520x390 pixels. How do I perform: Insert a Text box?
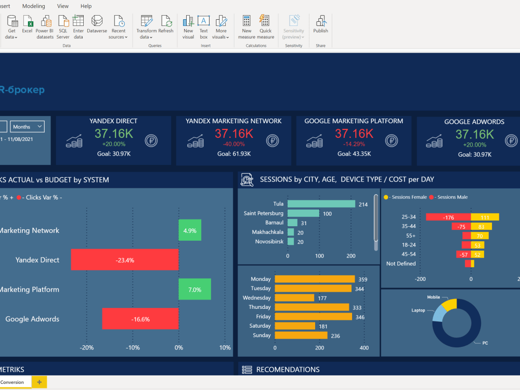click(x=204, y=27)
